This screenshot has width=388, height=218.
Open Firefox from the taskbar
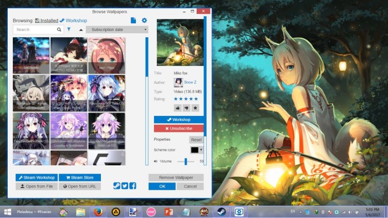(x=98, y=212)
